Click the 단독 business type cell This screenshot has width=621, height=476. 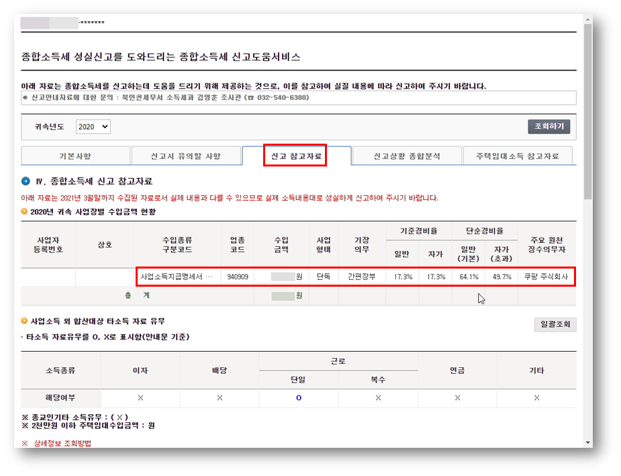324,277
